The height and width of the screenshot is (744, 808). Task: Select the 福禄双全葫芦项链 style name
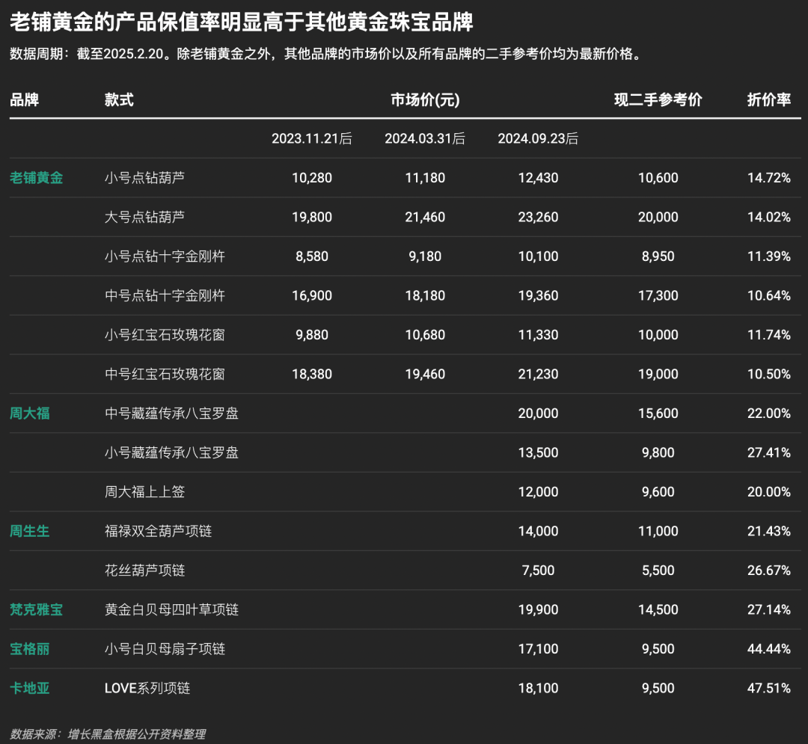(158, 531)
